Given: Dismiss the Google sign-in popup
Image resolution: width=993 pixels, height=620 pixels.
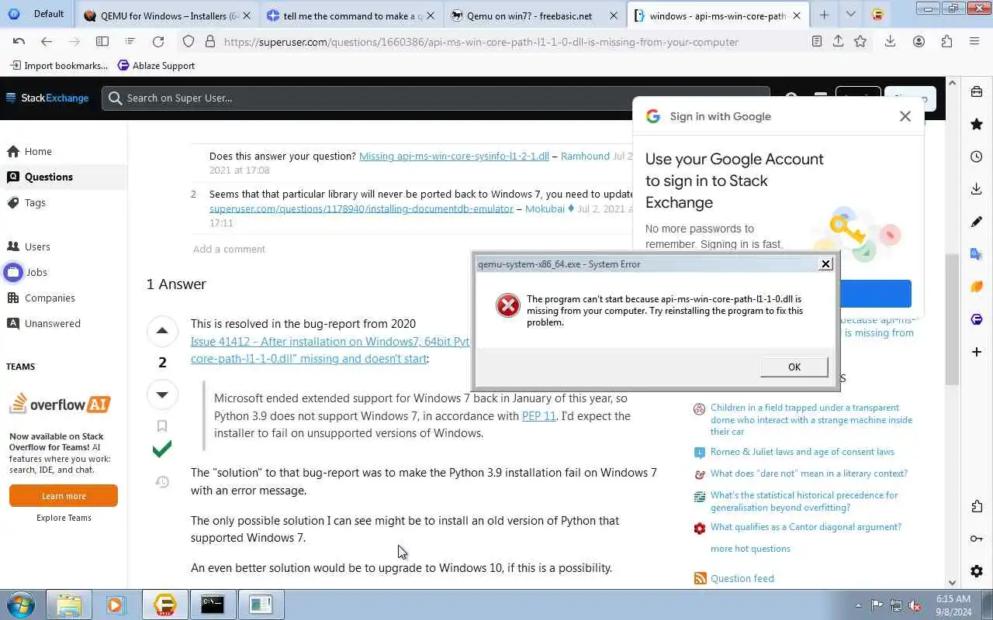Looking at the screenshot, I should pos(905,116).
